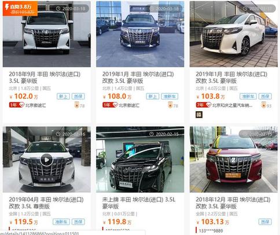Open the white side-angle Alphard photo thumbnail
Viewport: 280px width, 235px height.
[234, 34]
